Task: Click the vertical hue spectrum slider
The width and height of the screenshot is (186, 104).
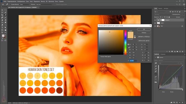Action: coord(126,42)
